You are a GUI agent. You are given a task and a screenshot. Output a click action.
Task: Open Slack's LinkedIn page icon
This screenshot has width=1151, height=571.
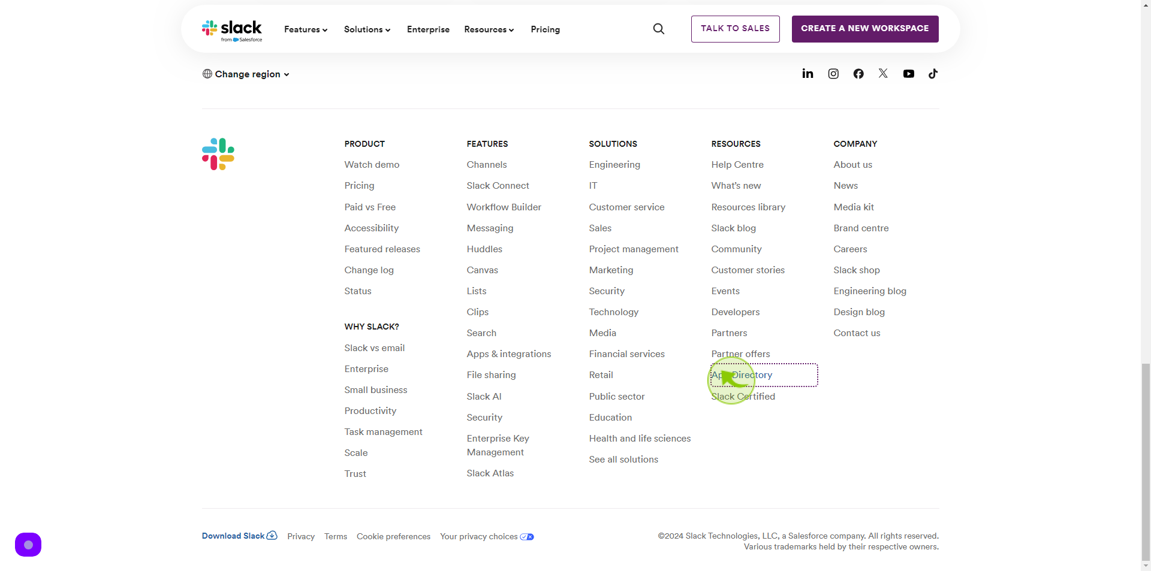[x=807, y=74]
